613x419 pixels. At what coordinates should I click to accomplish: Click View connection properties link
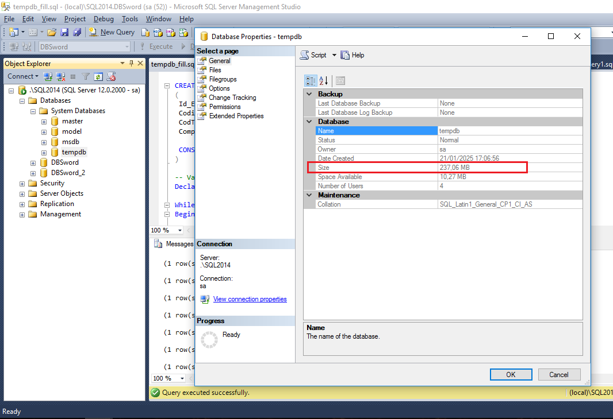(250, 299)
